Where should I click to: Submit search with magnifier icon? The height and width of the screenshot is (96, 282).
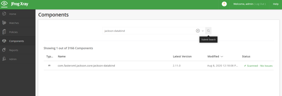(x=209, y=31)
